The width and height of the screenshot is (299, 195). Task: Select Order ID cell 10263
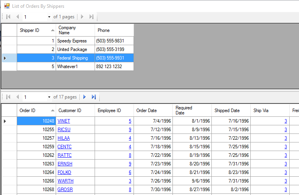(36, 164)
